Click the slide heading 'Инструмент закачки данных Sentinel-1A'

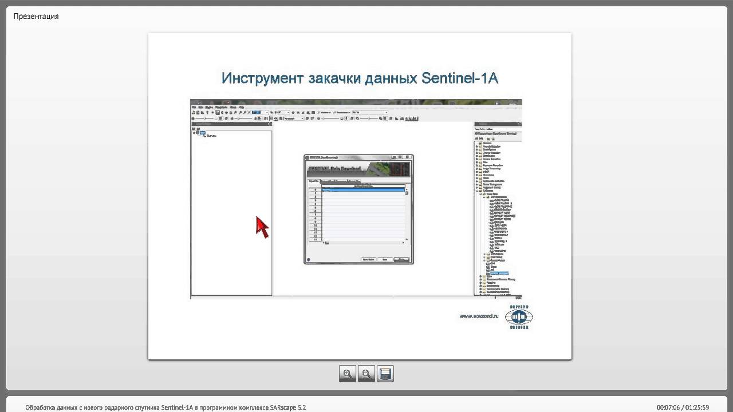pos(360,78)
